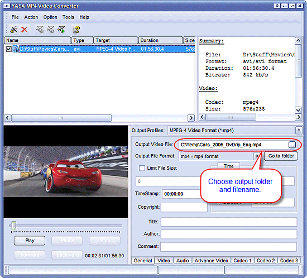Click the funnel stop-conversion toolbar icon
The width and height of the screenshot is (307, 278).
point(40,30)
